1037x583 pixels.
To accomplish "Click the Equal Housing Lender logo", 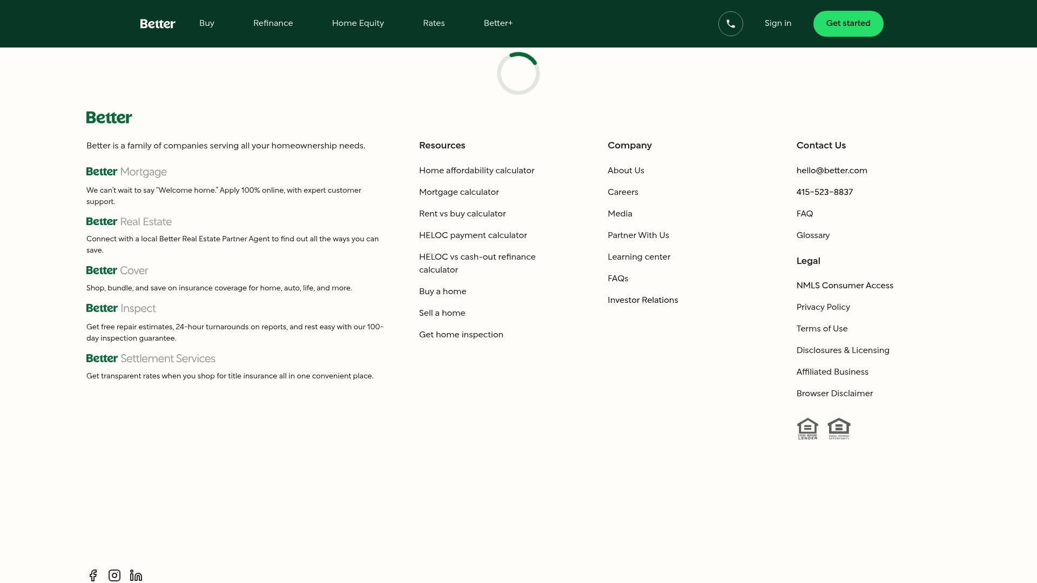I will pos(807,428).
